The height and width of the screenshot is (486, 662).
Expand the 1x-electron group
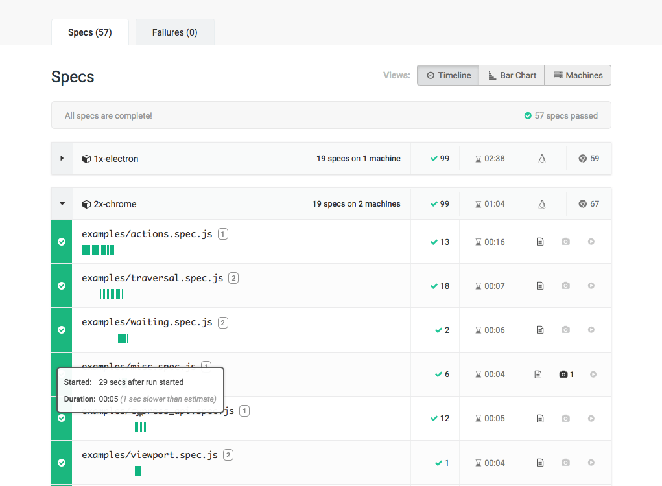[62, 158]
